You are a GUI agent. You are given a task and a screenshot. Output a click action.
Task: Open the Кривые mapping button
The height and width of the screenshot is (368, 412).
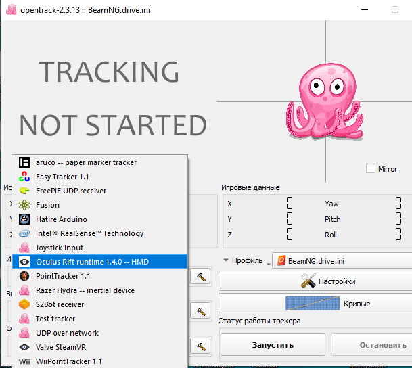coord(315,303)
